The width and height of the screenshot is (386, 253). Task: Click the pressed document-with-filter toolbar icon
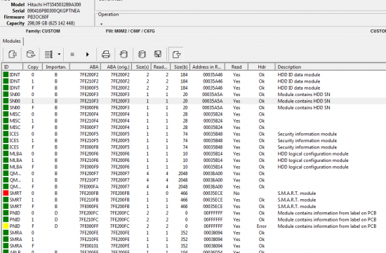[176, 55]
